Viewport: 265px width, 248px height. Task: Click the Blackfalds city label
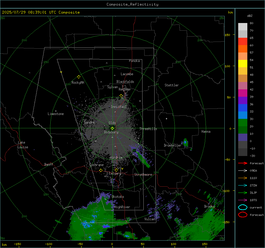tap(125, 82)
